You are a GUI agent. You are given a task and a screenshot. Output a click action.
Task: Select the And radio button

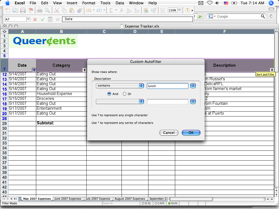pos(109,94)
